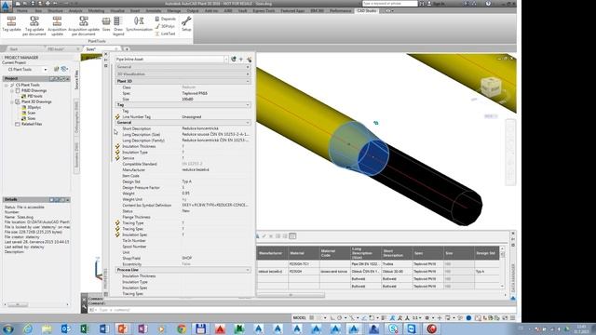The height and width of the screenshot is (335, 596).
Task: Click the keyword search input field
Action: click(x=389, y=4)
